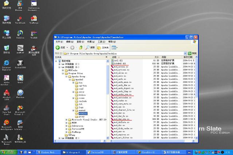Select Adobe Acrobat desktop icon
The height and width of the screenshot is (155, 233).
pyautogui.click(x=7, y=80)
